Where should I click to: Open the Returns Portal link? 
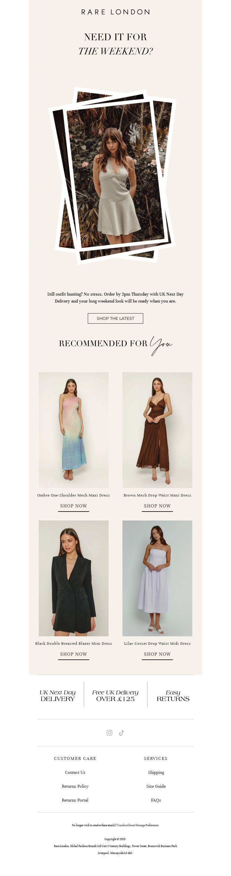[75, 800]
